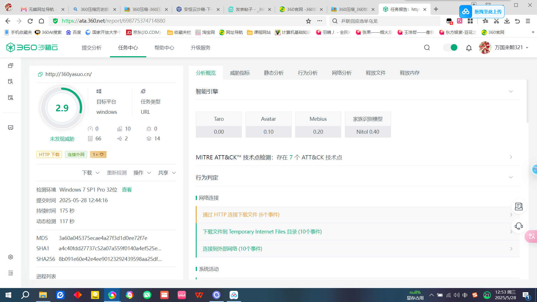Switch to 网络分析 tab
The height and width of the screenshot is (302, 537).
[341, 73]
